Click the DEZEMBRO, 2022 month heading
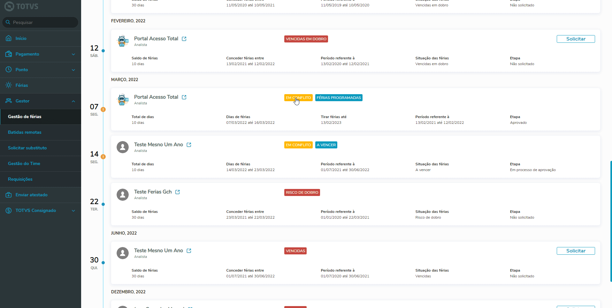Screen dimensions: 612x308 point(128,292)
